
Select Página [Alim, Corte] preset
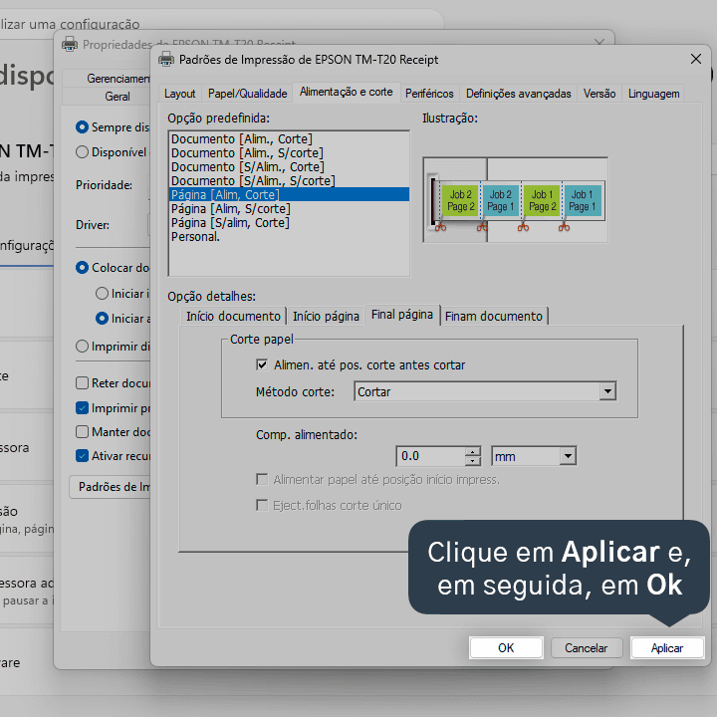(289, 195)
